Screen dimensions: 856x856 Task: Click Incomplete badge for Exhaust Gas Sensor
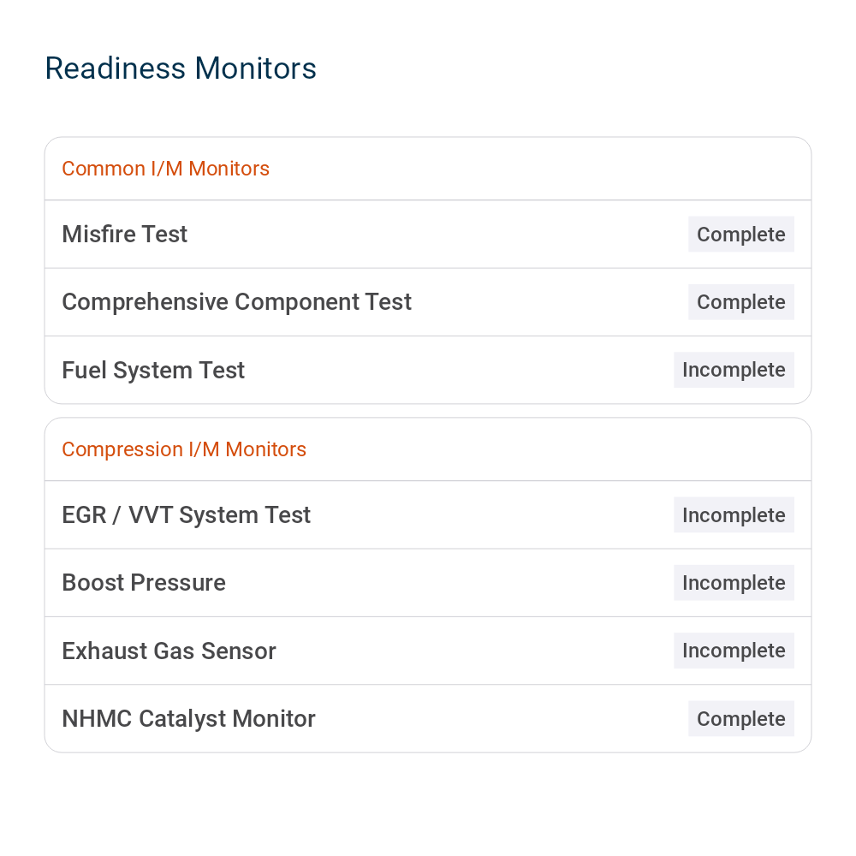734,651
